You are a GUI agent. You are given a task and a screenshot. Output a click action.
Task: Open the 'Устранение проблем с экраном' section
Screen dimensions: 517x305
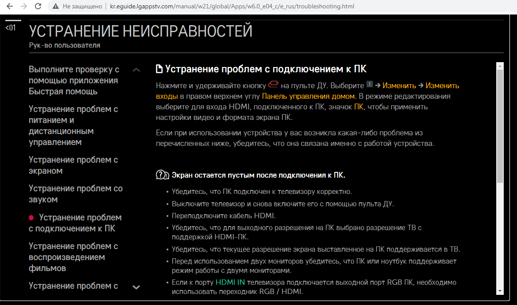[x=73, y=165]
